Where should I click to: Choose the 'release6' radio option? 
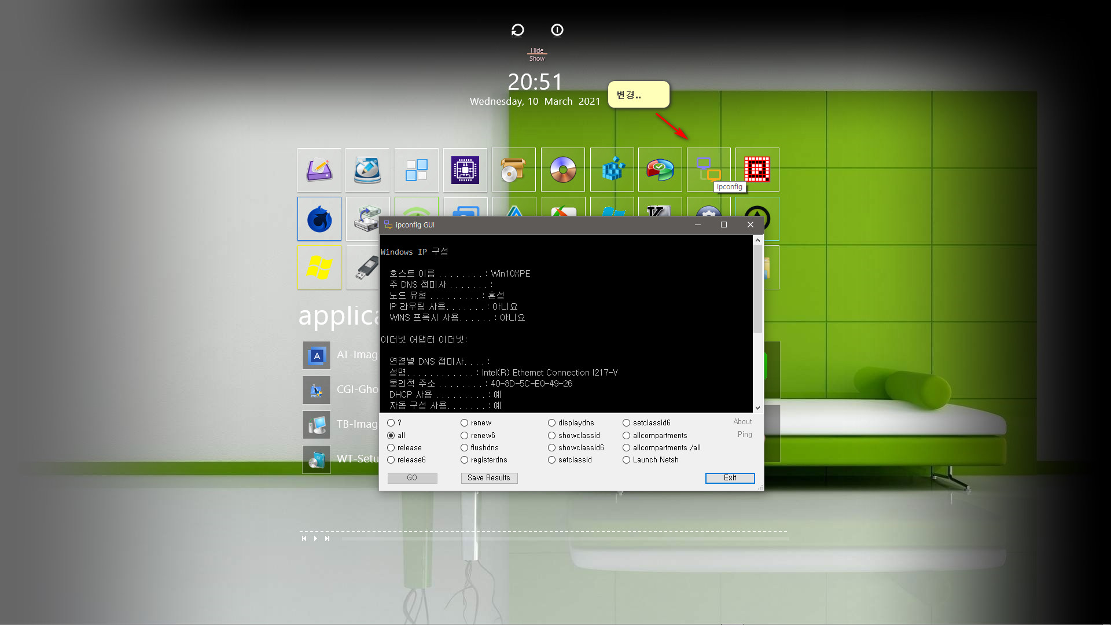tap(391, 460)
